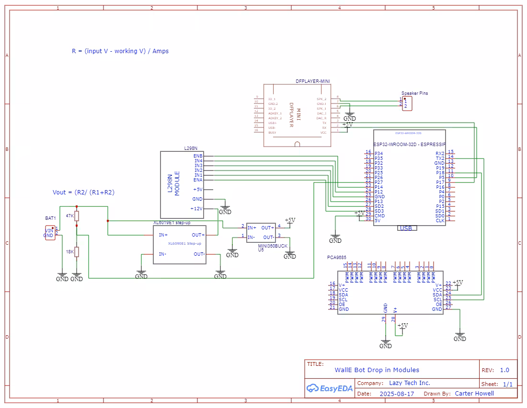The image size is (527, 408).
Task: Click the ENA pin label on L298N
Action: coord(198,180)
